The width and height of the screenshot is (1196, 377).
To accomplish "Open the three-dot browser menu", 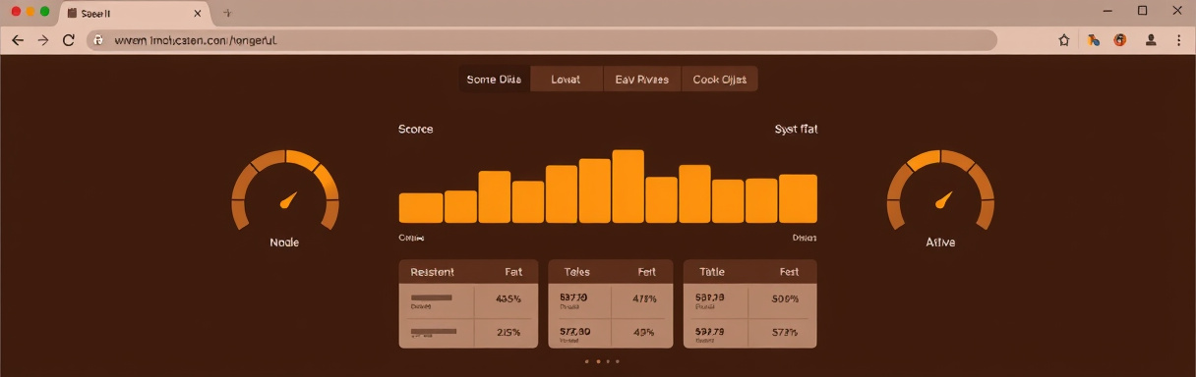I will (x=1178, y=40).
